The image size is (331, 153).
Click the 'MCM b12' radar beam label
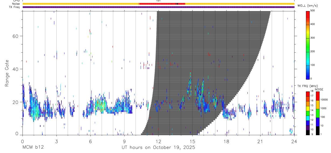pyautogui.click(x=33, y=148)
